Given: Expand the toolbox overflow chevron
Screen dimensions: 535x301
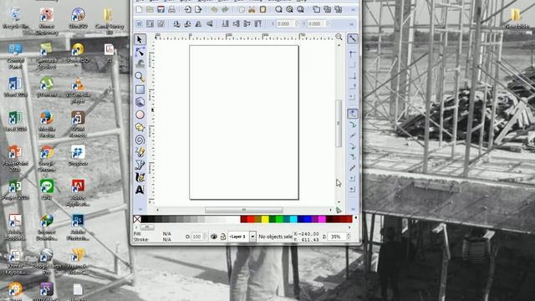Looking at the screenshot, I should [x=140, y=209].
